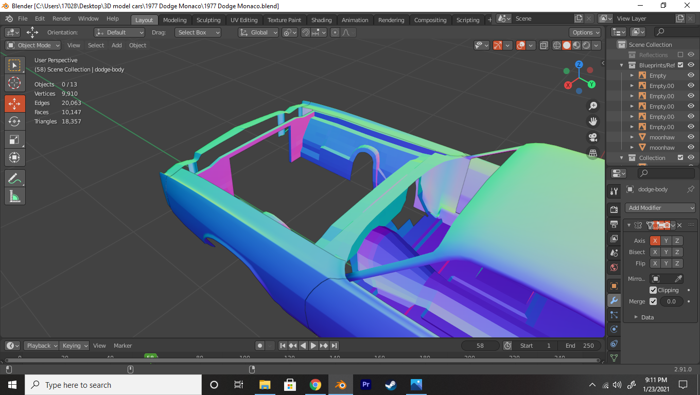Viewport: 700px width, 395px height.
Task: Toggle camera view with the camera icon
Action: 593,137
